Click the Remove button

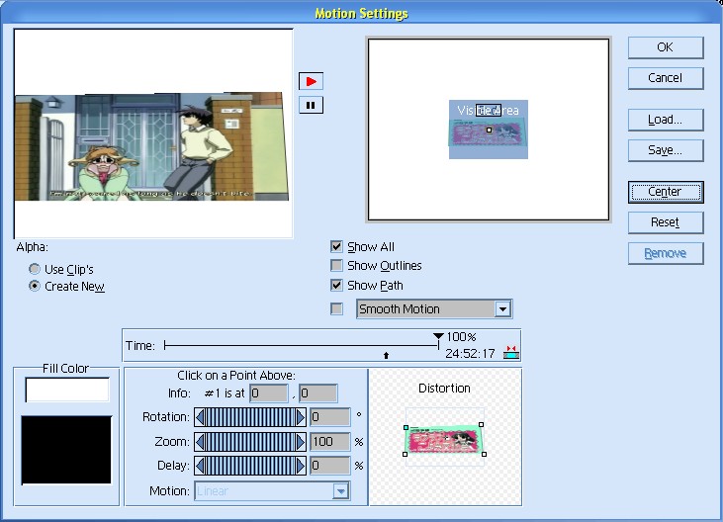tap(666, 253)
